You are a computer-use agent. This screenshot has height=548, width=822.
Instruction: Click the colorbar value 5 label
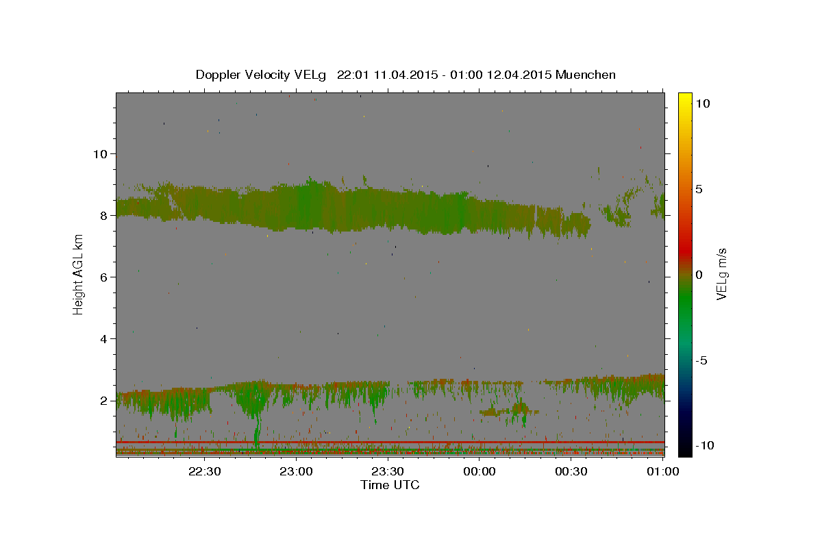coord(699,189)
